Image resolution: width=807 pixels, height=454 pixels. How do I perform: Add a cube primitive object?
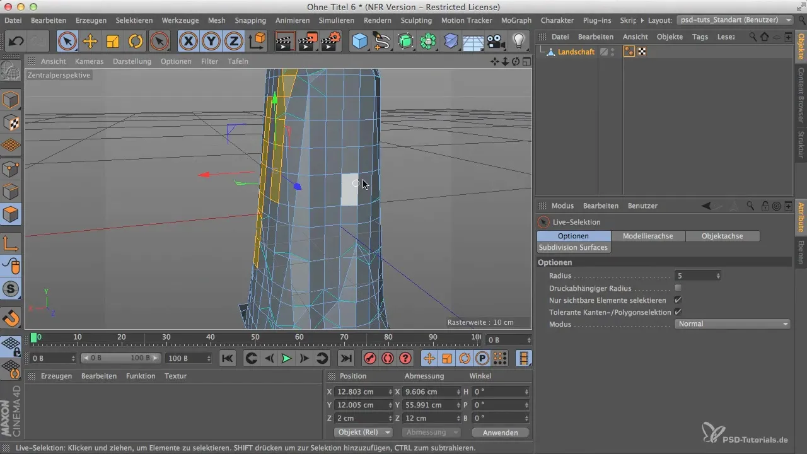359,42
